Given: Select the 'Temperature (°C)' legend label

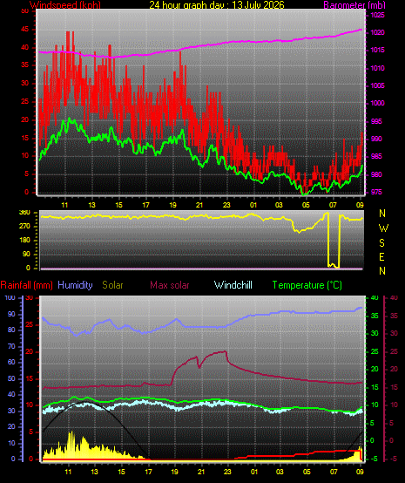Looking at the screenshot, I should click(x=307, y=285).
